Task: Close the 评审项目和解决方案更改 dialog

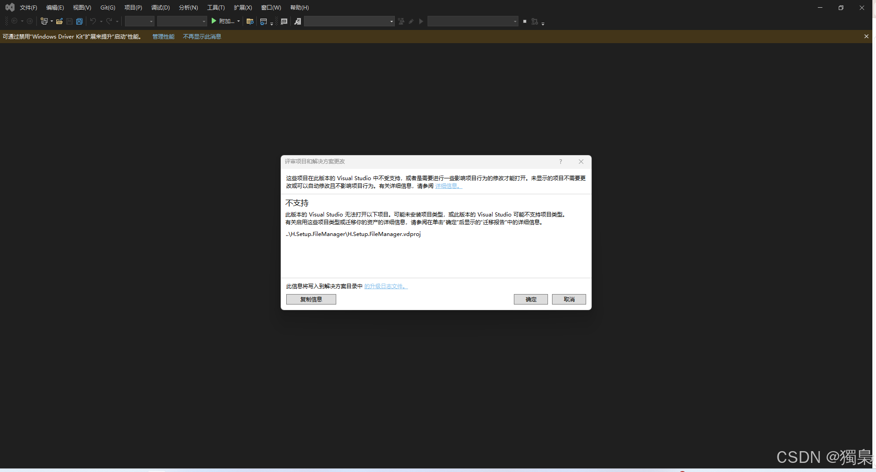Action: click(x=581, y=162)
